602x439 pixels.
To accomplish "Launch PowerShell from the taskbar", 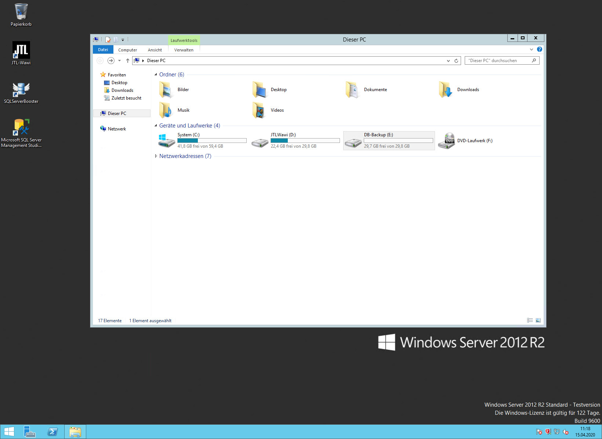I will [x=52, y=432].
